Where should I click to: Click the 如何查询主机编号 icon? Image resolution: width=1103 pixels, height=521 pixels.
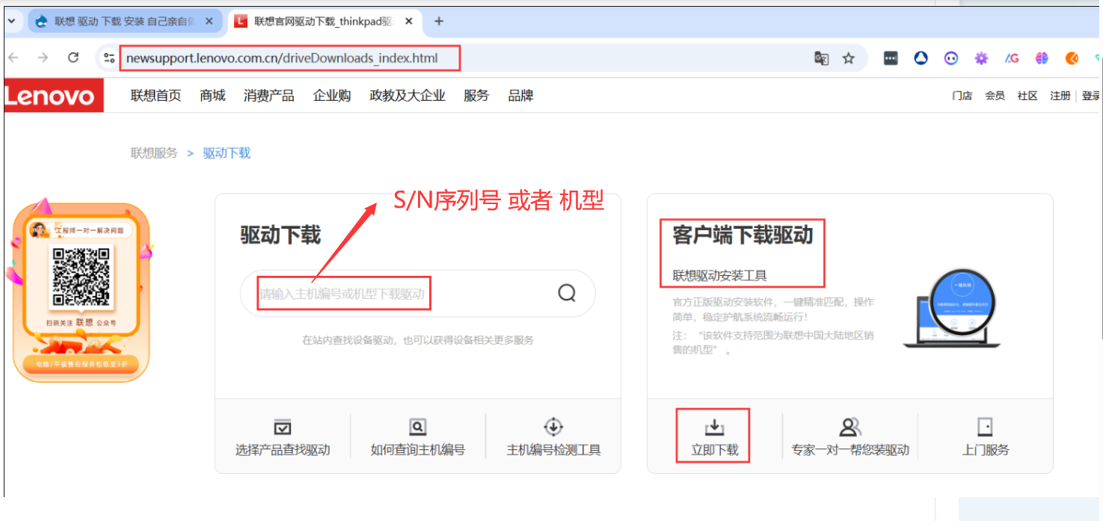point(418,427)
